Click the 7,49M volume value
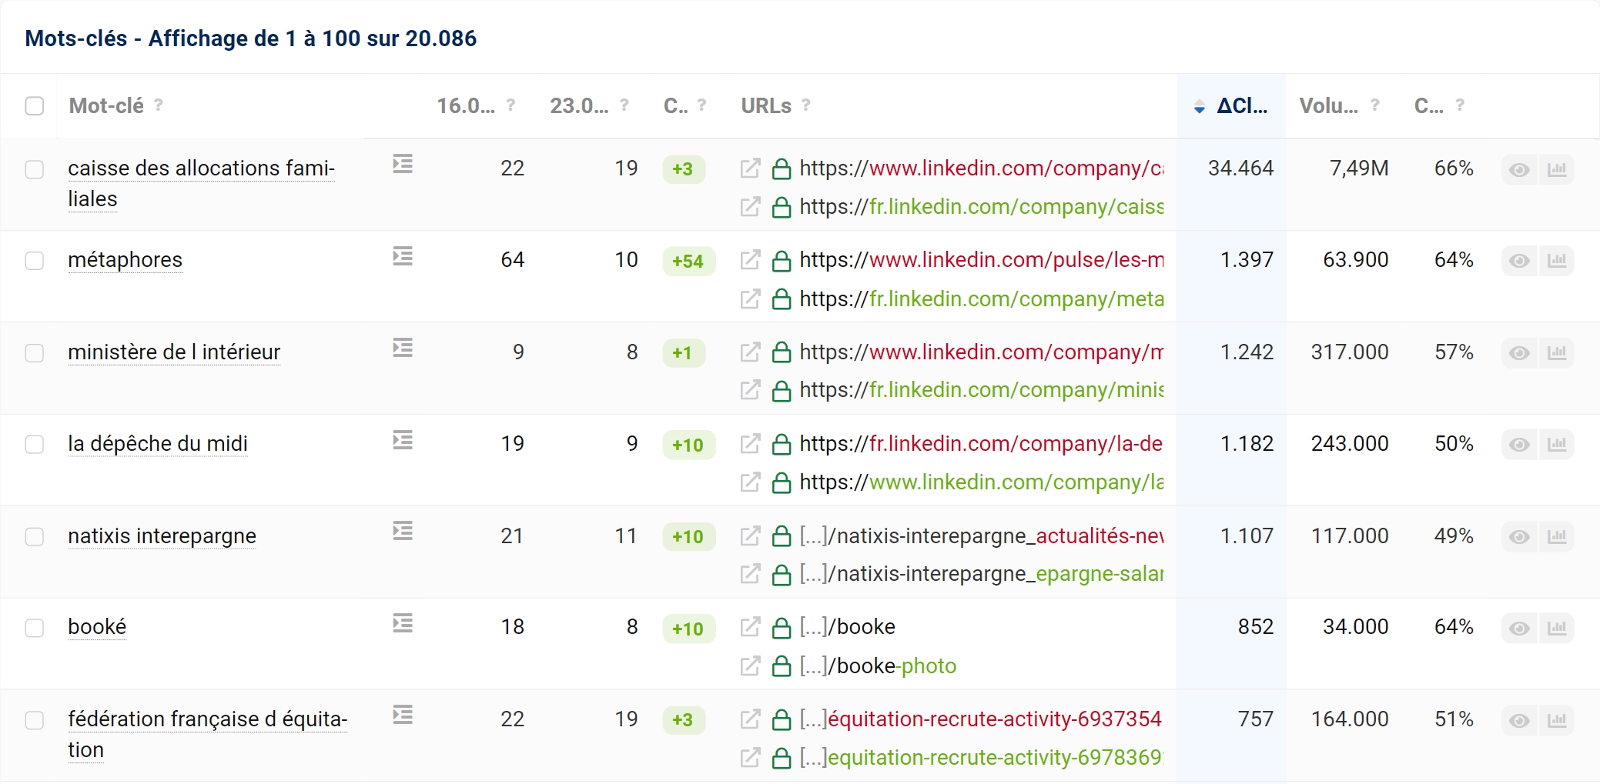 click(x=1359, y=168)
